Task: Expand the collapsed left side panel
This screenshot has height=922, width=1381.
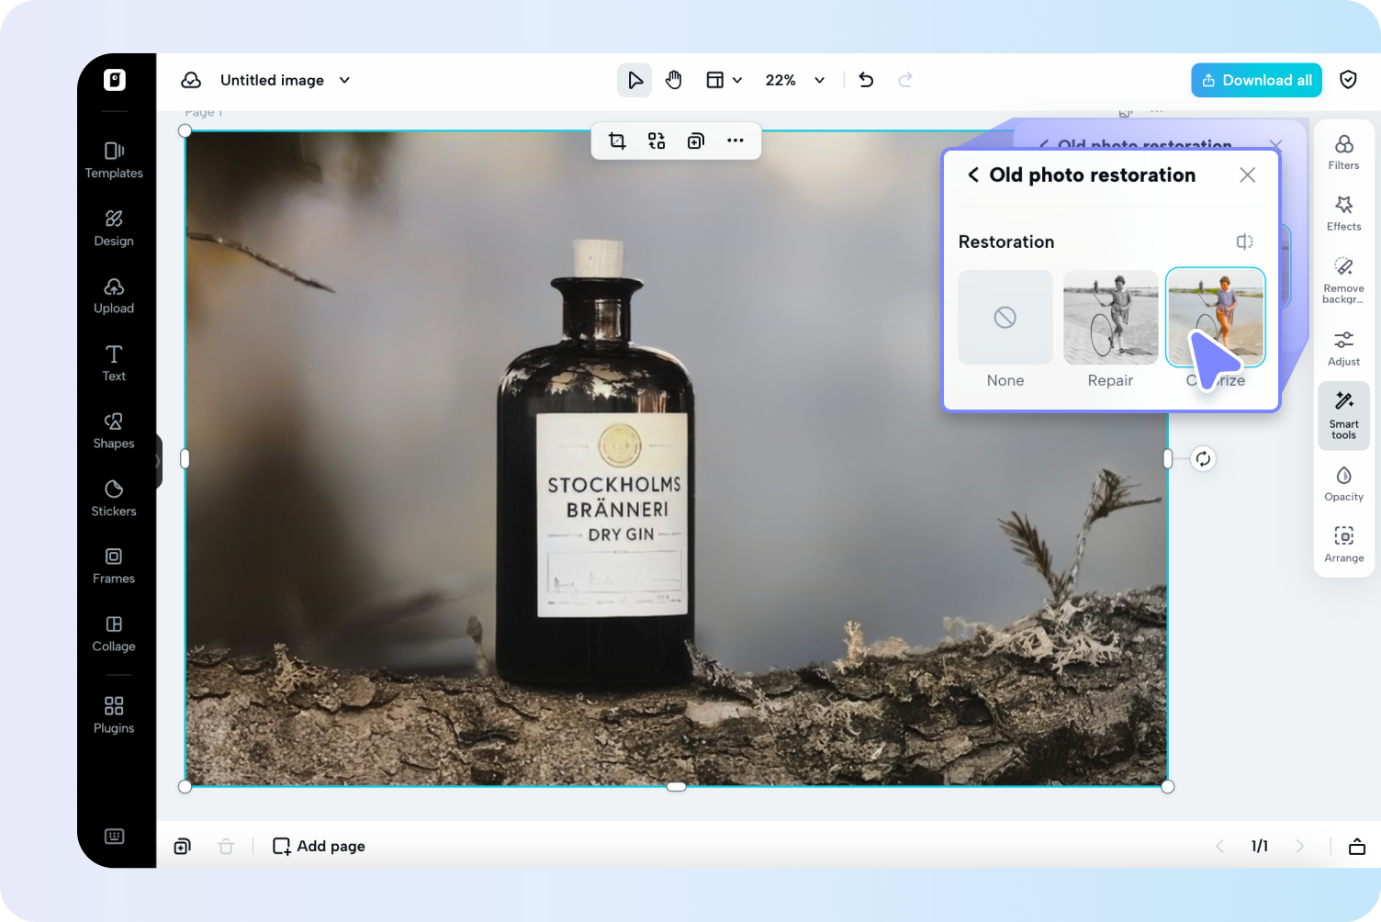Action: (x=158, y=460)
